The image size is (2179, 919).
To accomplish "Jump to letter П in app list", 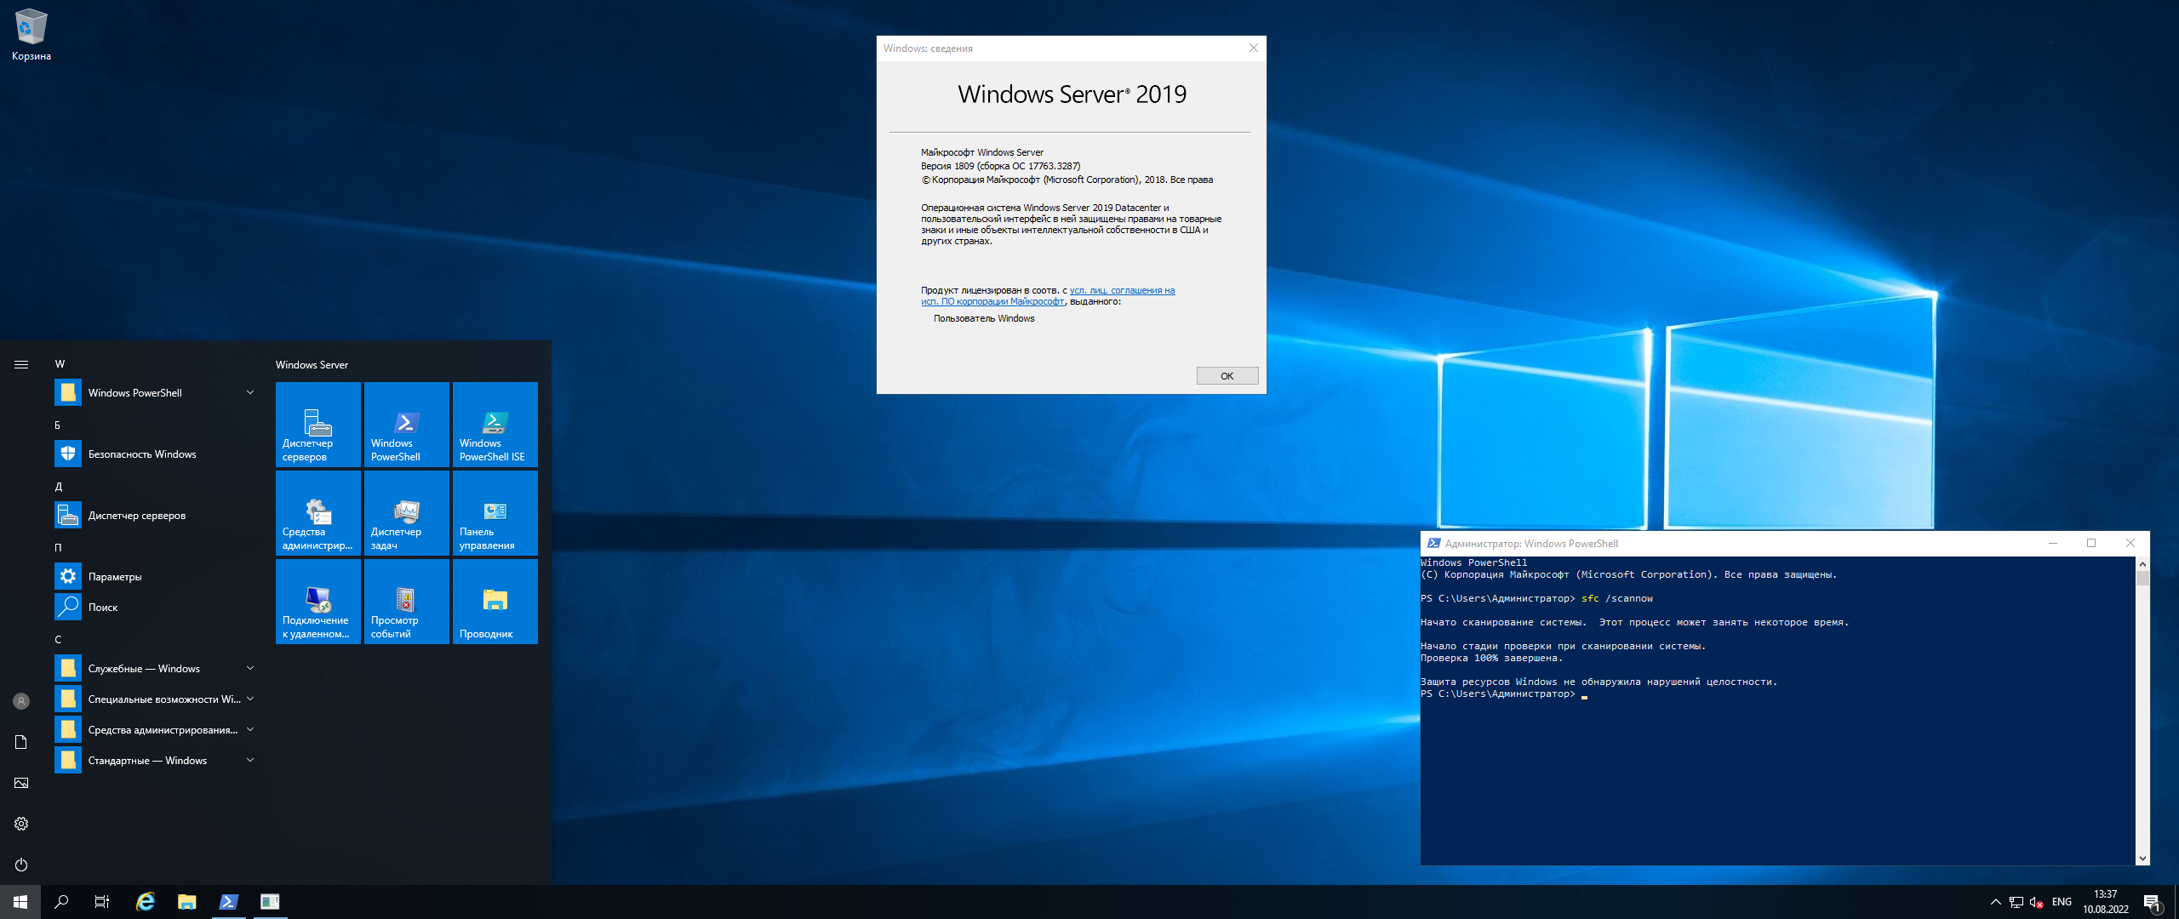I will point(58,547).
